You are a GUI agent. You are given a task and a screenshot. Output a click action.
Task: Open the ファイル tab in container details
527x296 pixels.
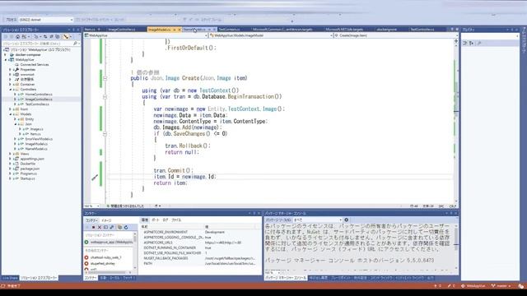[x=176, y=220]
